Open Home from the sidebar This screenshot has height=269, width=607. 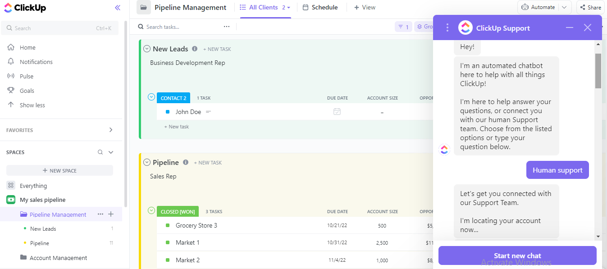27,47
